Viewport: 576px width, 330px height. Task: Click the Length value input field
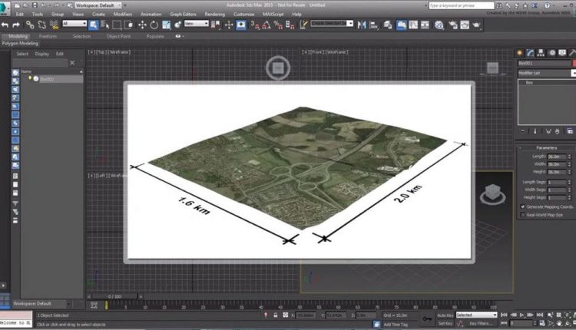coord(554,156)
